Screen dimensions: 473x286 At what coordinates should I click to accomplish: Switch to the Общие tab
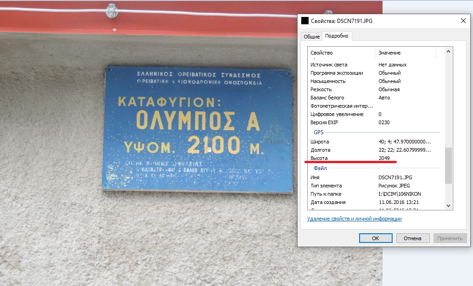[x=312, y=37]
